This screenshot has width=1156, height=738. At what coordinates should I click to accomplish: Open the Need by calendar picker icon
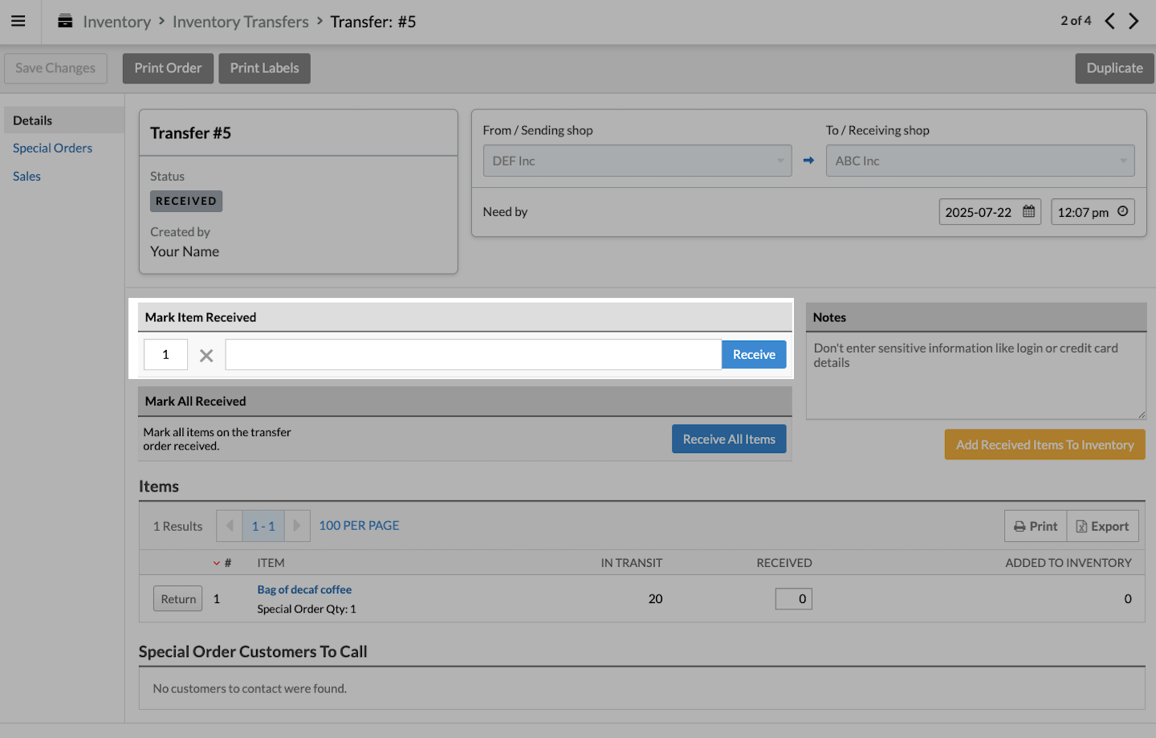pyautogui.click(x=1028, y=212)
